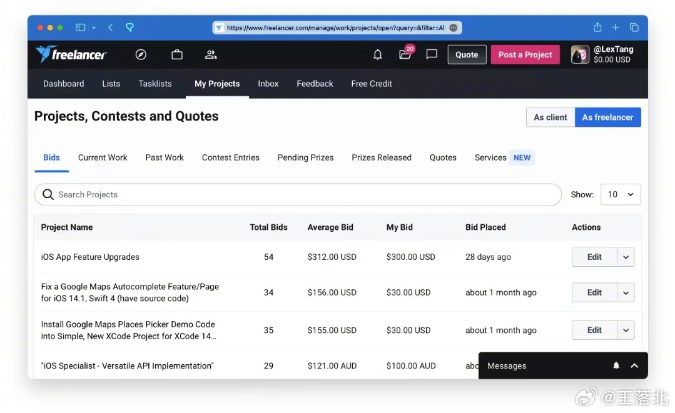The width and height of the screenshot is (675, 413).
Task: Open the chat messages icon in header
Action: click(x=432, y=54)
